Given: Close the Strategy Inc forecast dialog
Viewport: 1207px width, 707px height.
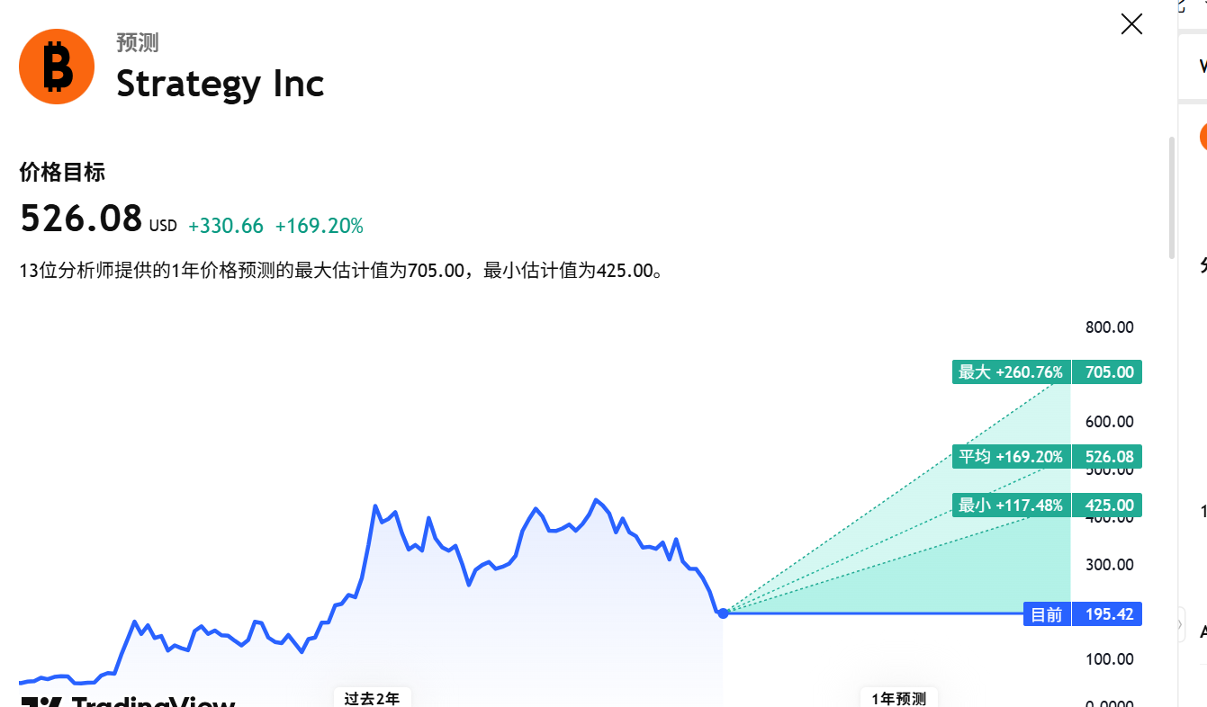Looking at the screenshot, I should pyautogui.click(x=1131, y=24).
